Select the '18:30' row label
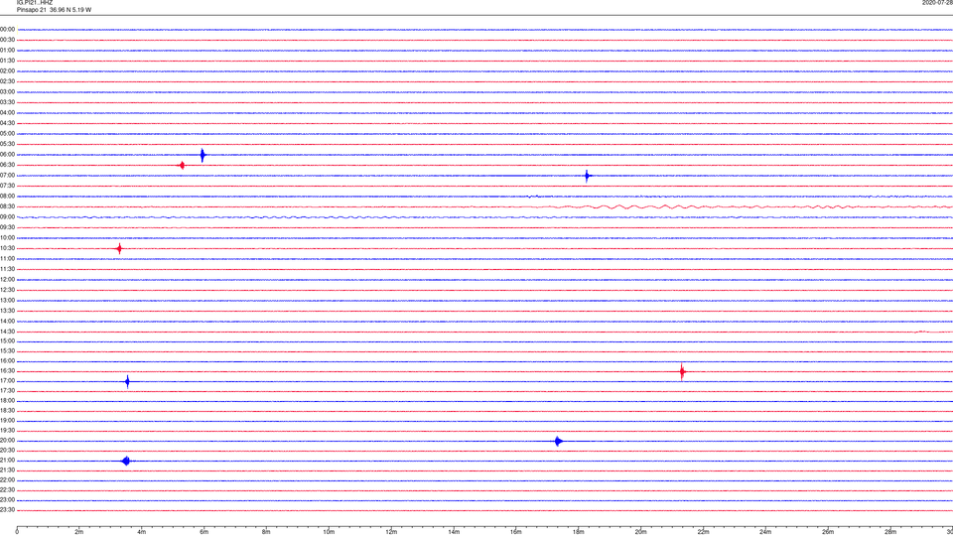This screenshot has width=953, height=536. pos(7,411)
